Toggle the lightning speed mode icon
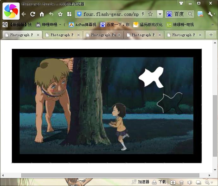This screenshot has height=186, width=218. (x=143, y=14)
